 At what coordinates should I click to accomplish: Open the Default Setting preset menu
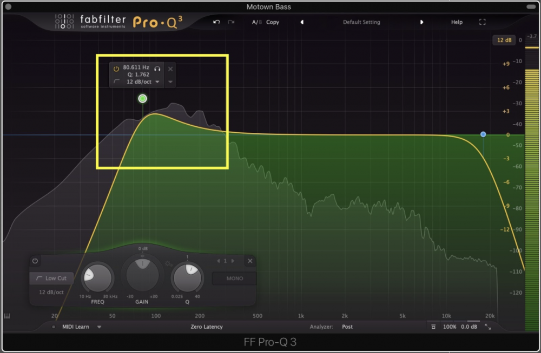pos(361,22)
